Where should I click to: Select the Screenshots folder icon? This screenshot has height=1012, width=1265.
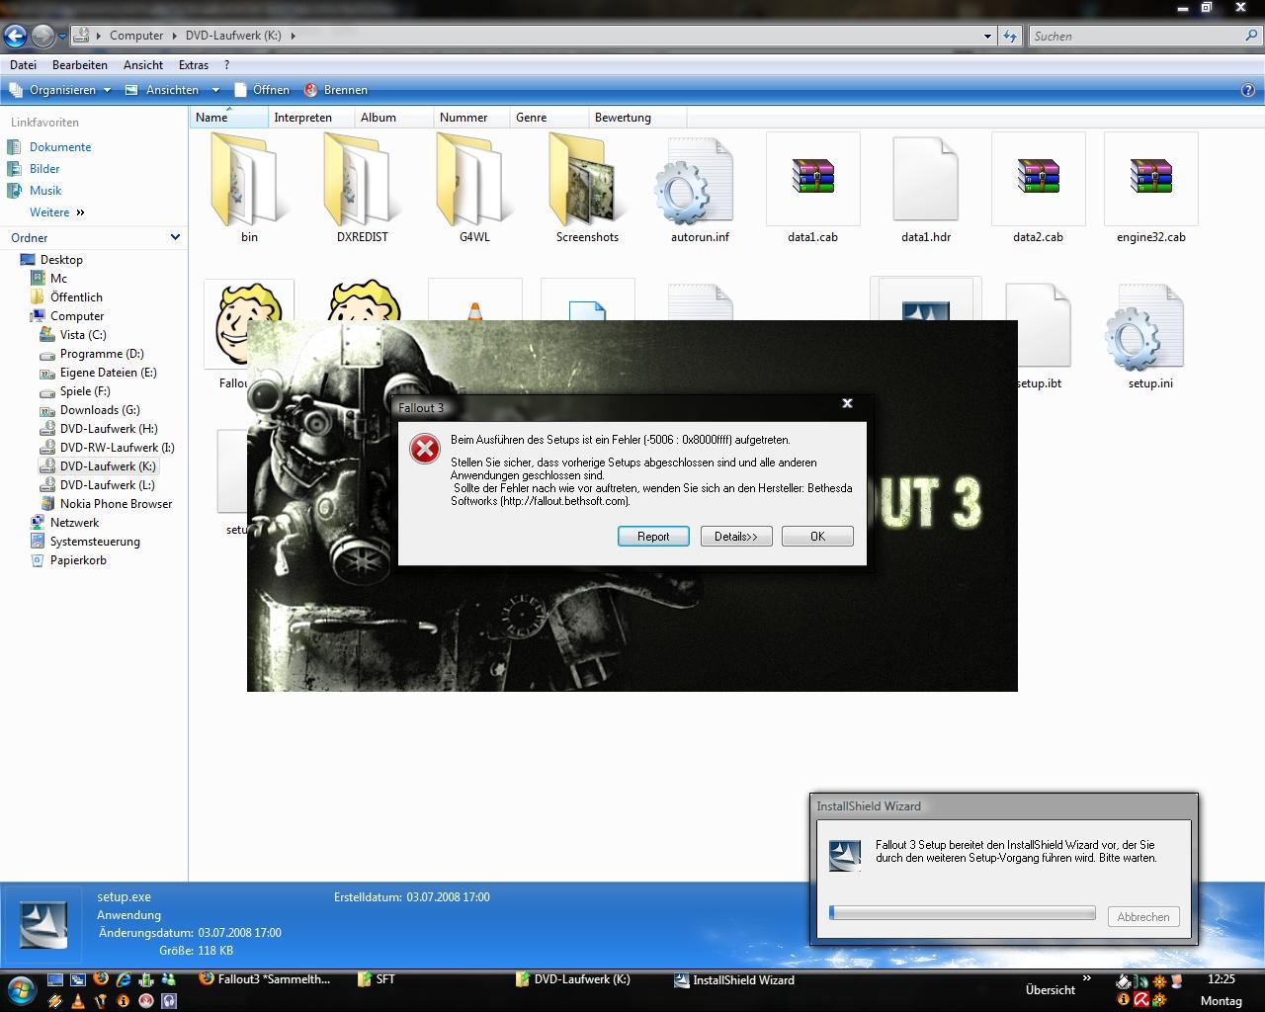[587, 181]
